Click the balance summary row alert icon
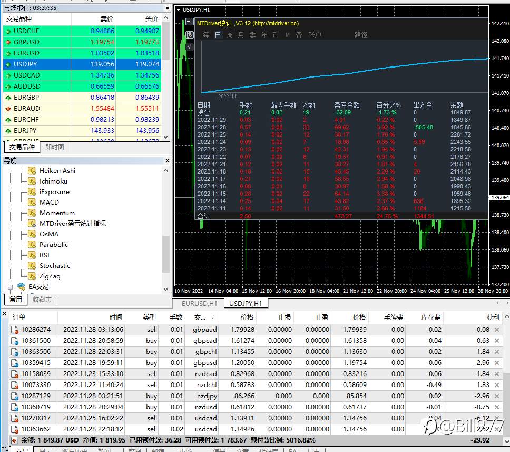This screenshot has height=452, width=510. [14, 440]
